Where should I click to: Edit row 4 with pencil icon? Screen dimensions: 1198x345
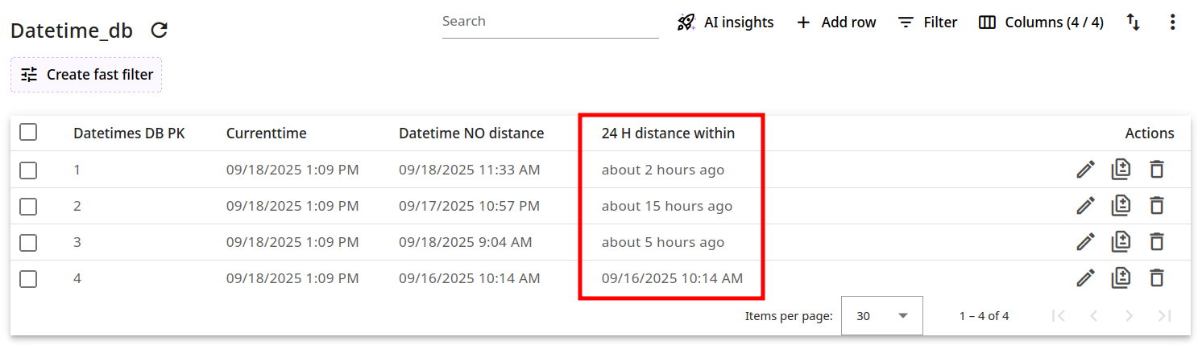coord(1085,278)
